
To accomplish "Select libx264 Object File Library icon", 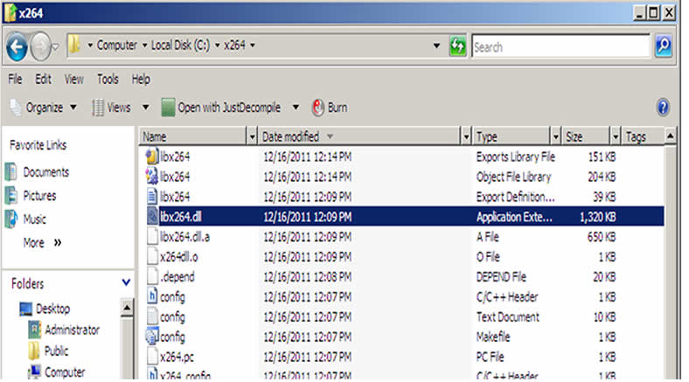I will [151, 177].
